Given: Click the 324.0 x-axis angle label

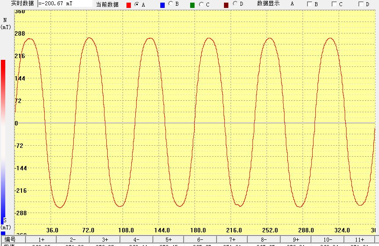Looking at the screenshot, I should 342,230.
